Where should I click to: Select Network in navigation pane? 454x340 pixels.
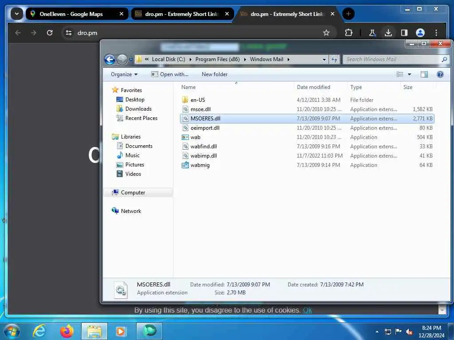click(x=126, y=211)
